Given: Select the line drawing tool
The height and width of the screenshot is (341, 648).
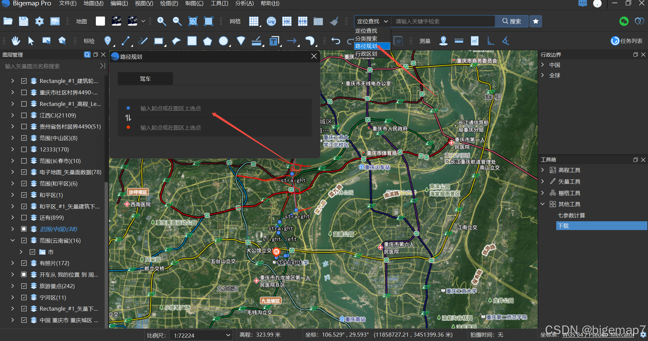Looking at the screenshot, I should click(125, 41).
